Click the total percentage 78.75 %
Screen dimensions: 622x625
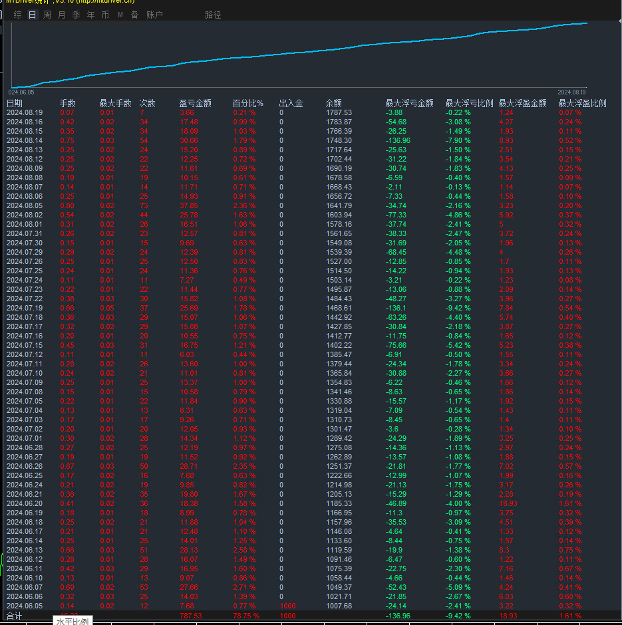[246, 616]
